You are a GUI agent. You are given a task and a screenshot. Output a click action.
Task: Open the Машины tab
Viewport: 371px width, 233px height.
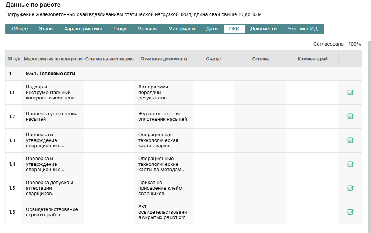tap(147, 29)
